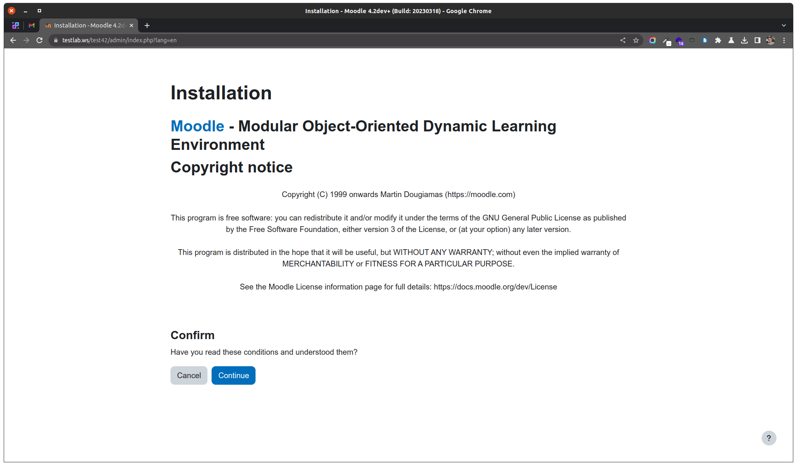This screenshot has width=797, height=466.
Task: Open the Moodle link in the heading
Action: (x=198, y=126)
